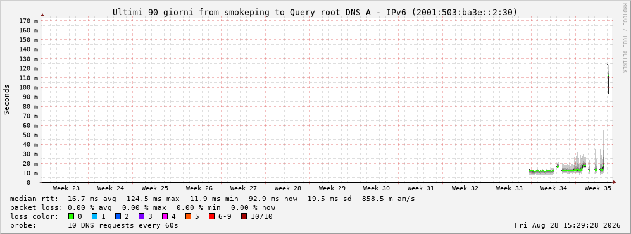Click the 170 m y-axis label
This screenshot has width=631, height=234.
tap(28, 20)
